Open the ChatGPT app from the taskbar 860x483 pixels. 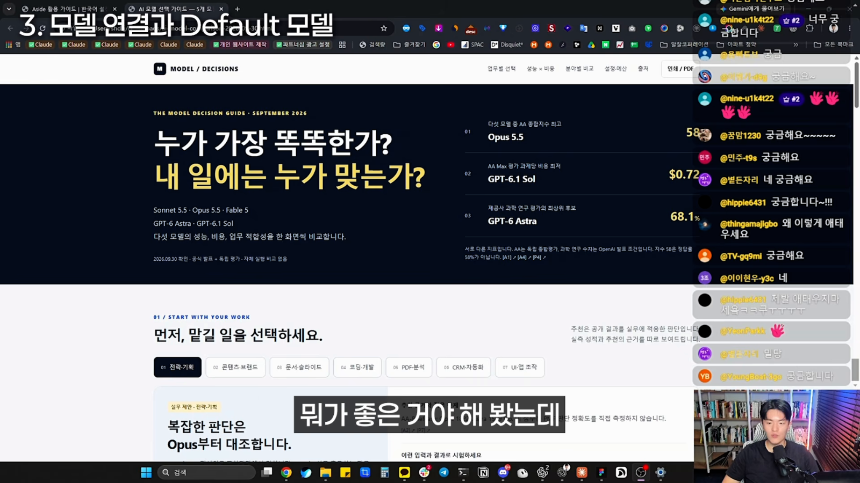pos(542,472)
